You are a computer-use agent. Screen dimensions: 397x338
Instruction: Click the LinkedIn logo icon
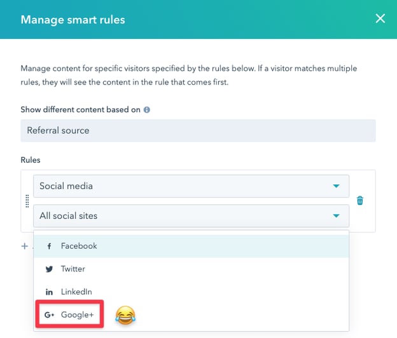pos(49,292)
